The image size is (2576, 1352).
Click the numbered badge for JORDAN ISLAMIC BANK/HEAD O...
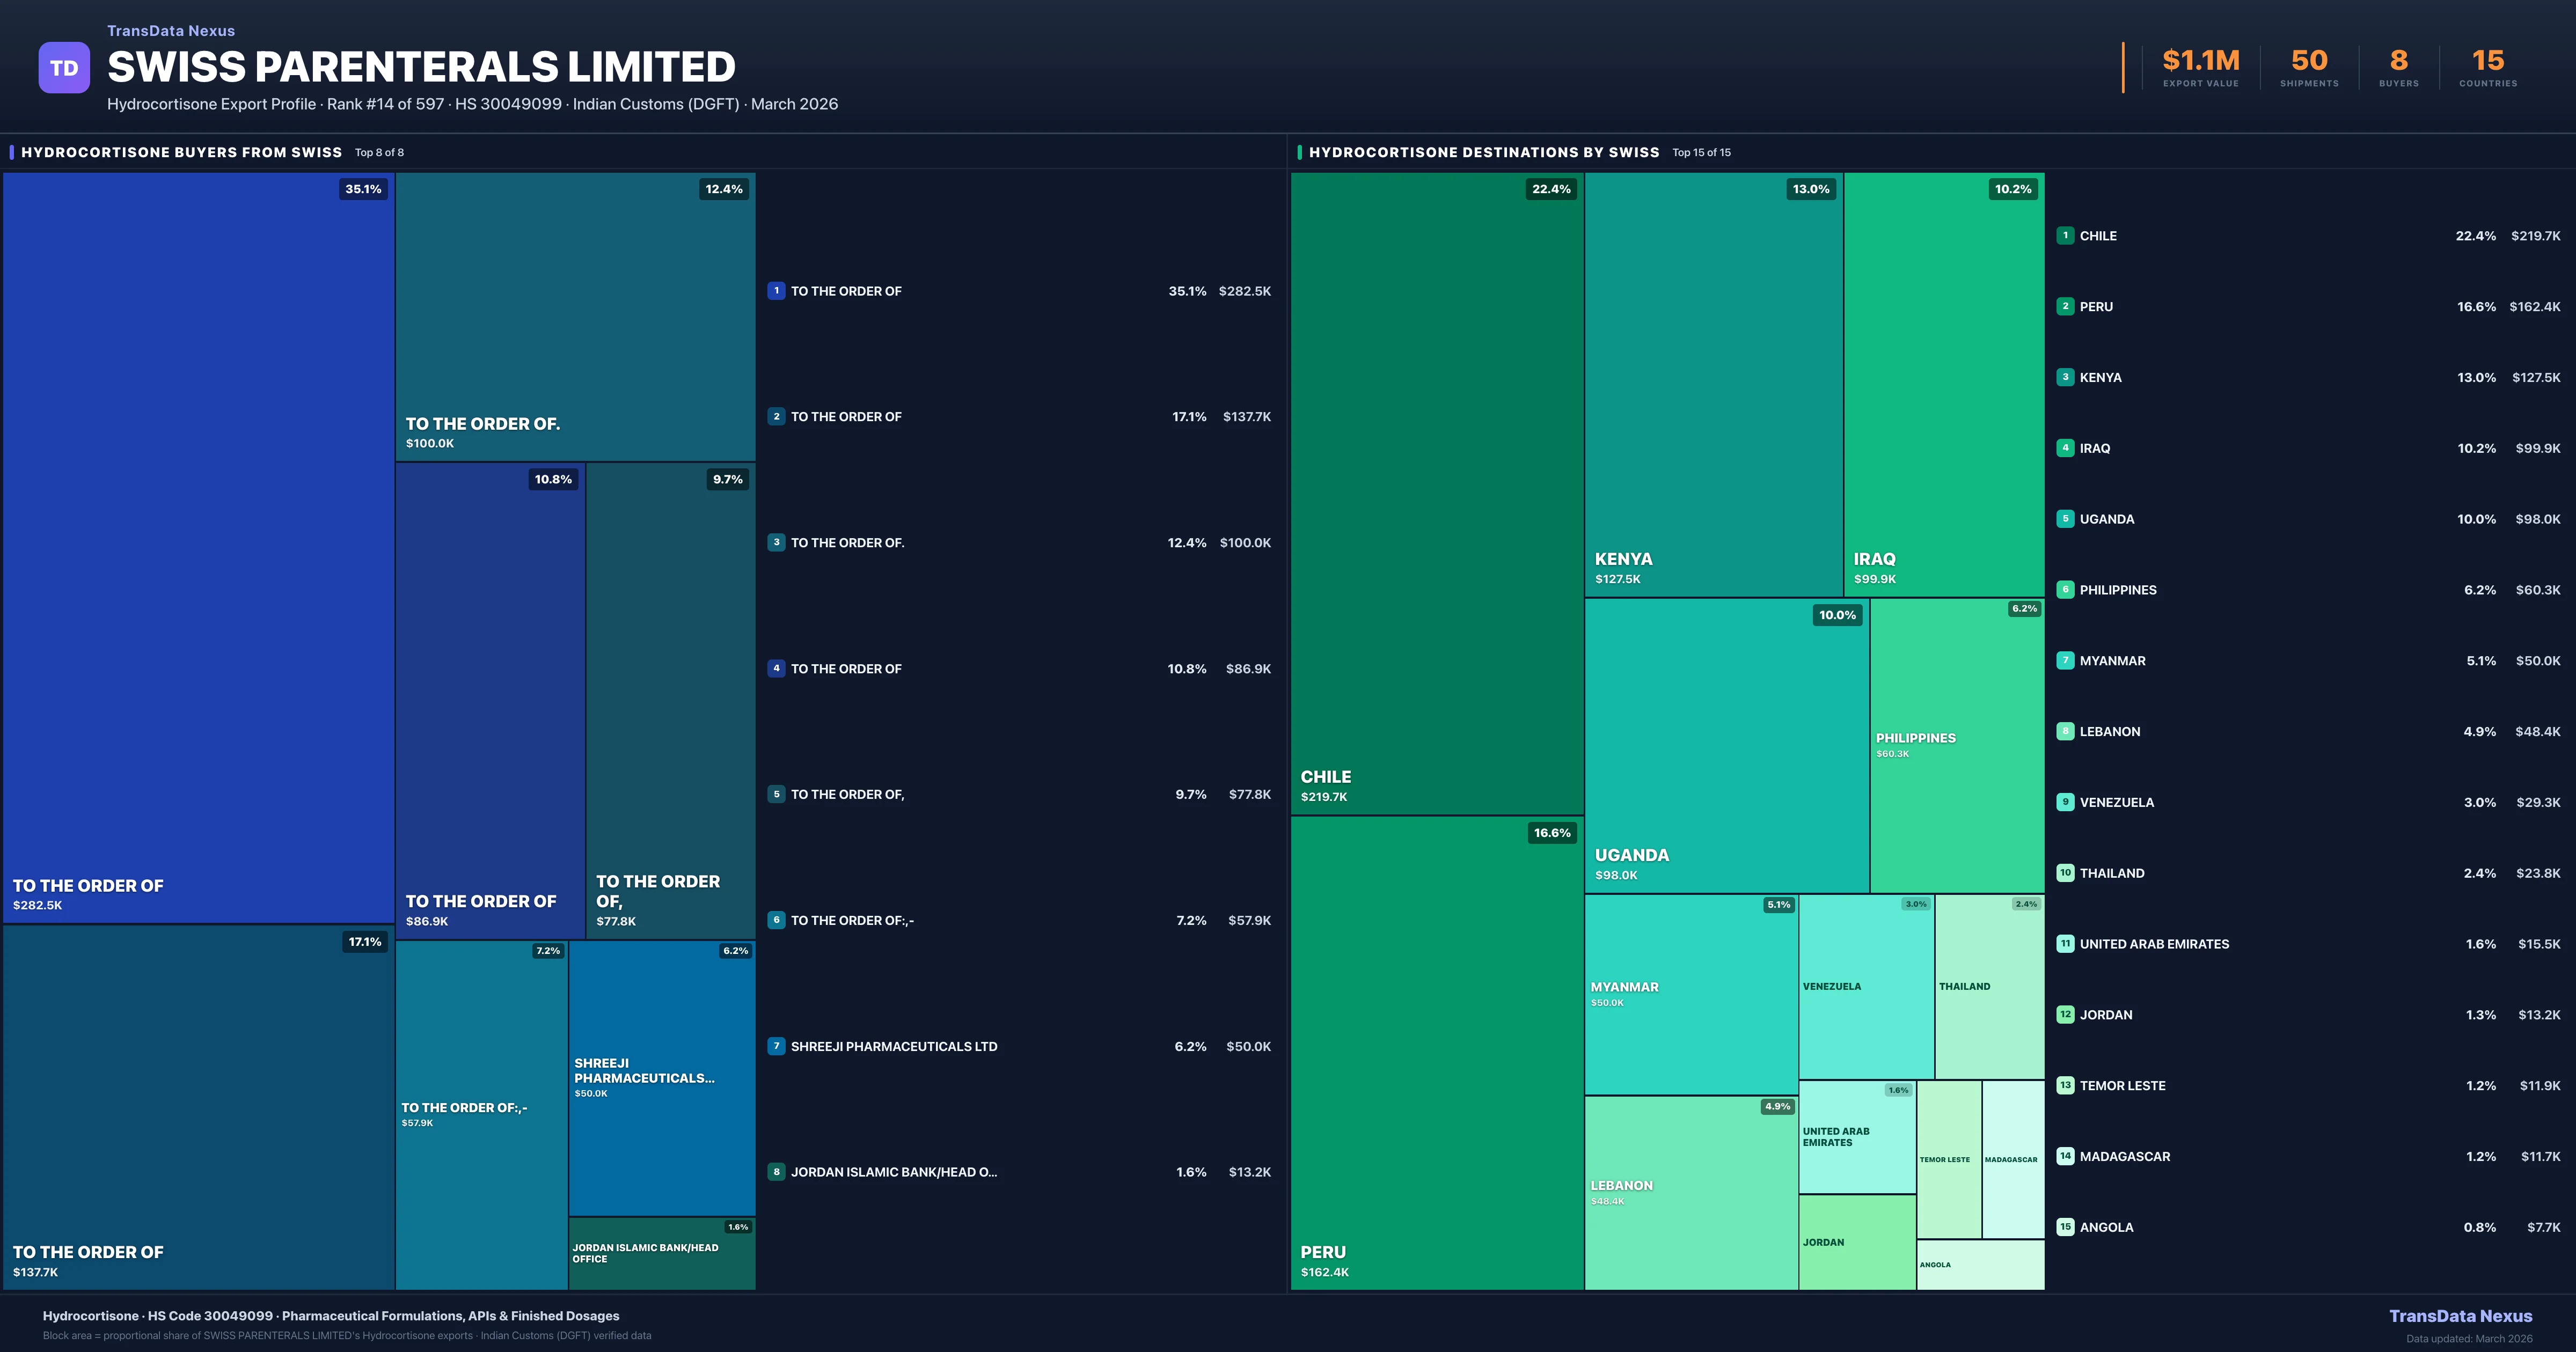click(x=777, y=1171)
